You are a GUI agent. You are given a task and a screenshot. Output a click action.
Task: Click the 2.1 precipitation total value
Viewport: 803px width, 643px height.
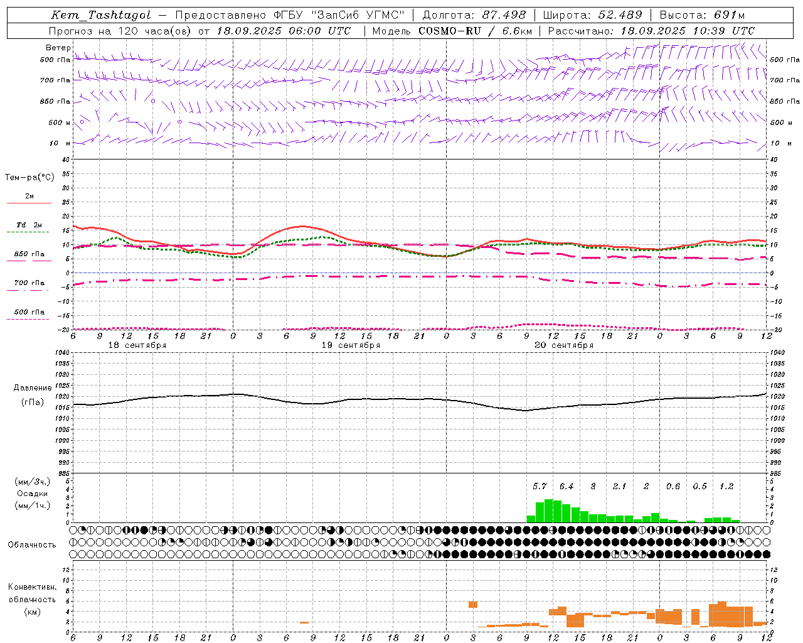click(620, 486)
